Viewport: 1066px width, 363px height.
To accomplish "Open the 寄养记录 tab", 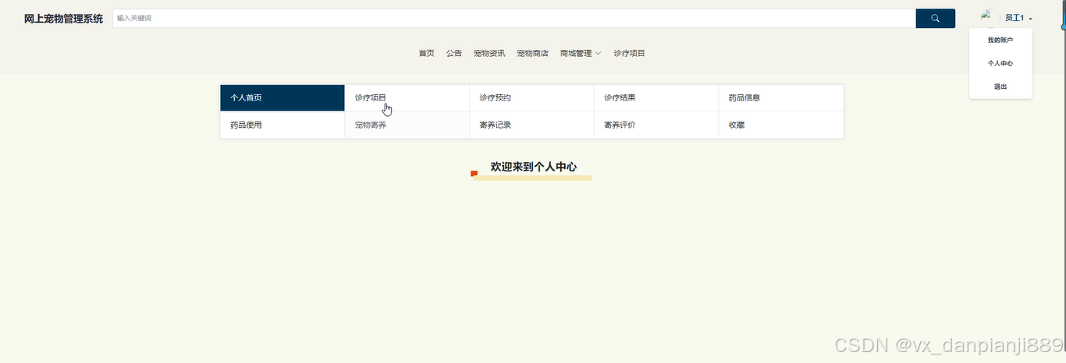I will (531, 125).
